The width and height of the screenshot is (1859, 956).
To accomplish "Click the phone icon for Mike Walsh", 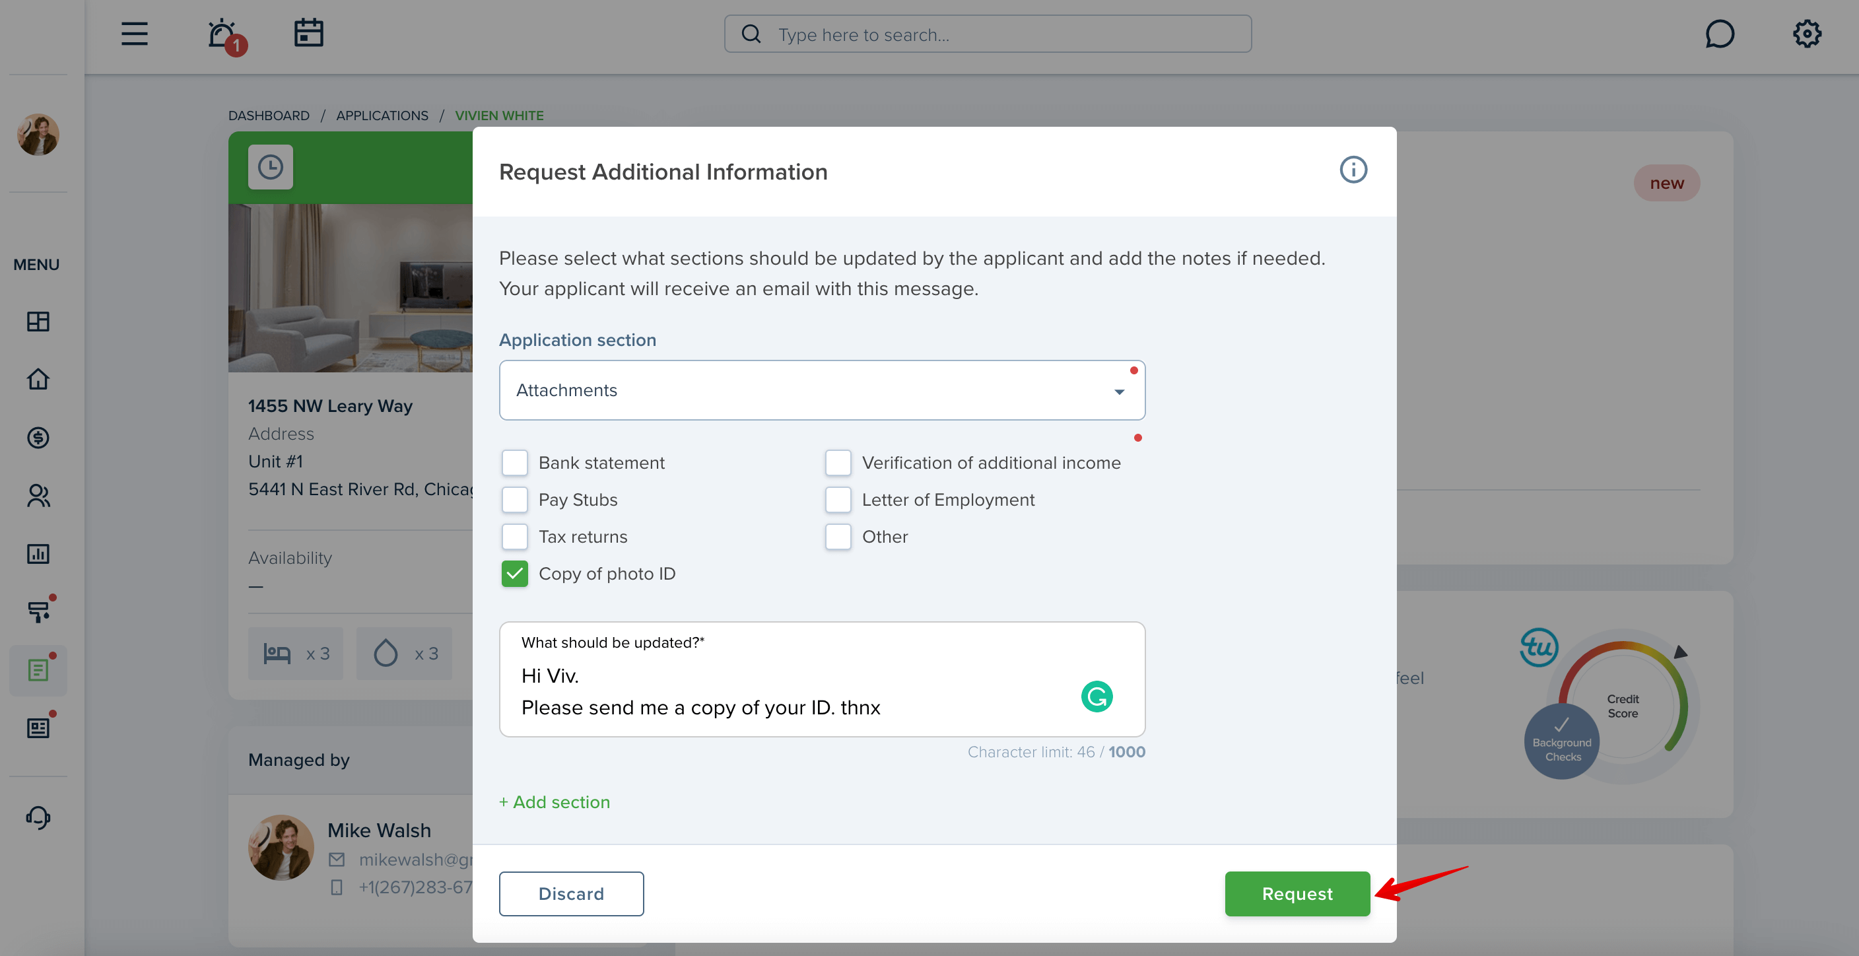I will [x=337, y=887].
